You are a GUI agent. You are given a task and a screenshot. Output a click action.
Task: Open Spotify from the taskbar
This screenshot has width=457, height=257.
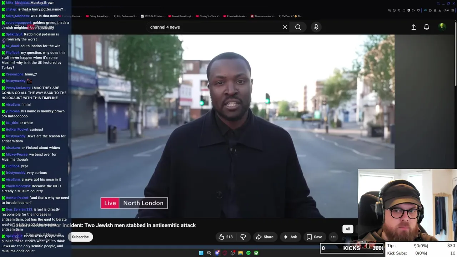click(x=248, y=253)
